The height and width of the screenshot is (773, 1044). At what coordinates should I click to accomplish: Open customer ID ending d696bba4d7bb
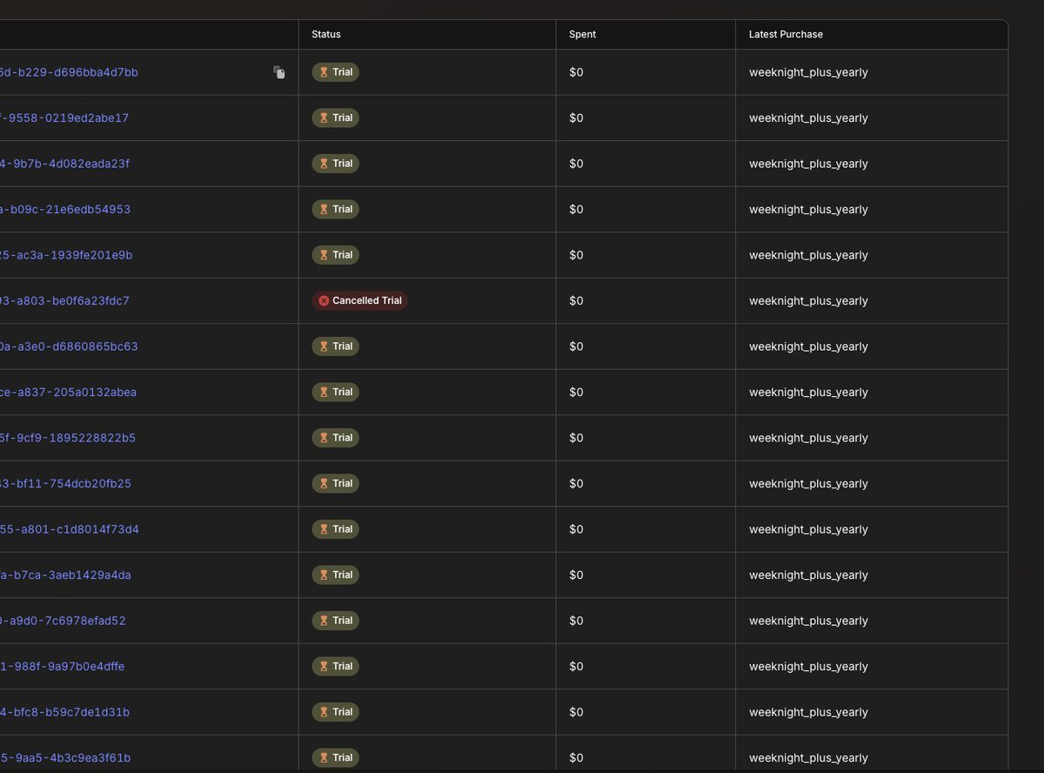click(69, 72)
